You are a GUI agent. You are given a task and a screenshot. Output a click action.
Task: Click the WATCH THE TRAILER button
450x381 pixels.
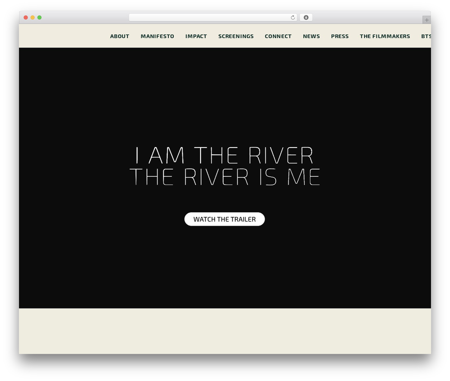pos(225,219)
